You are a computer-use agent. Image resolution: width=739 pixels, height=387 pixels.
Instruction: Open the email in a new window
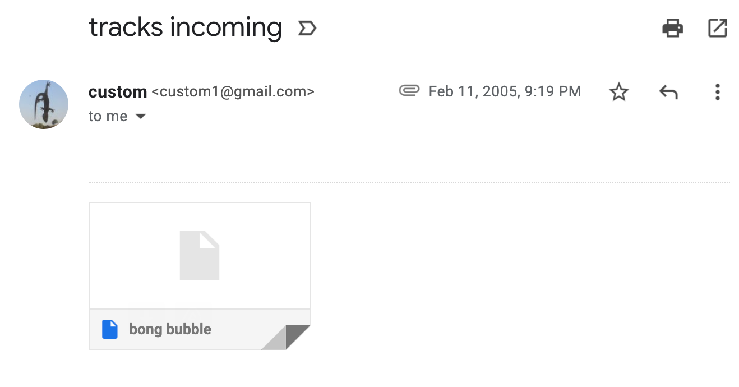[x=718, y=28]
